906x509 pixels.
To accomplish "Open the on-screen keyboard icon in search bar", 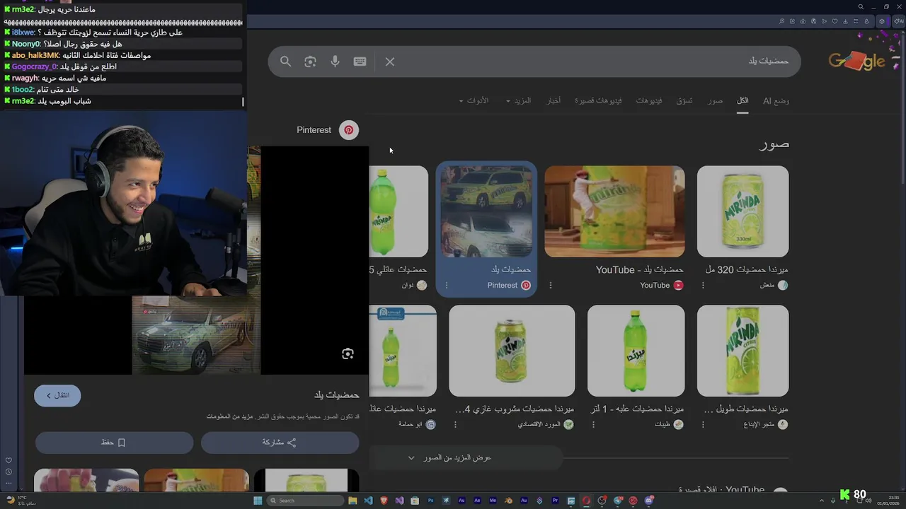I will pos(360,62).
